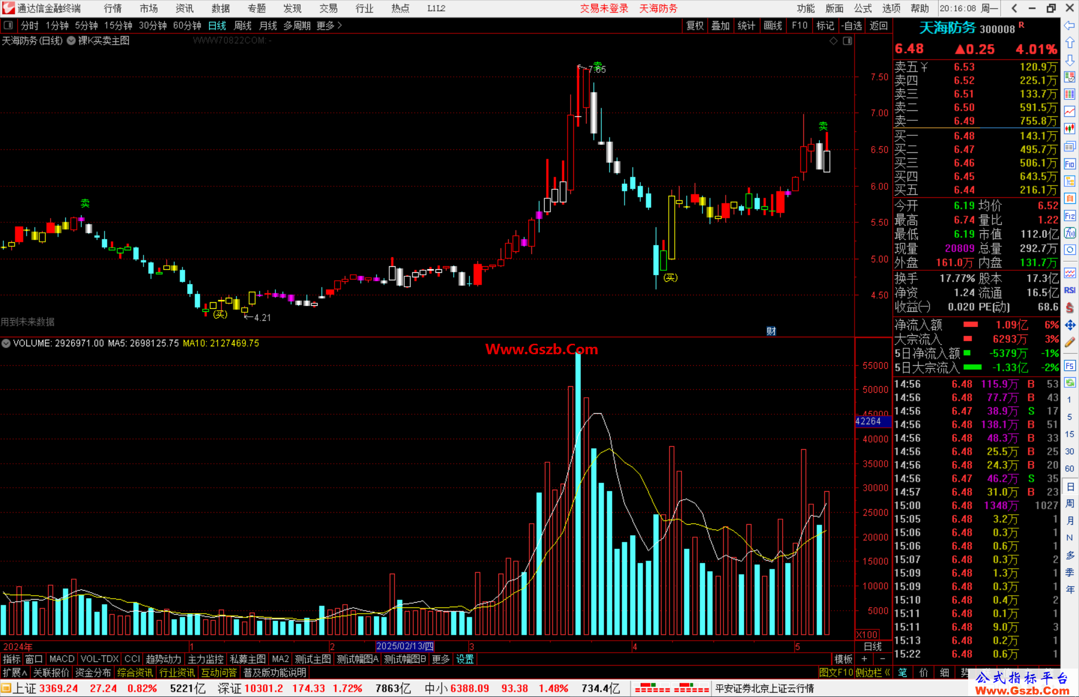Select the four-way move arrows icon
This screenshot has height=697, width=1079.
coord(1070,325)
